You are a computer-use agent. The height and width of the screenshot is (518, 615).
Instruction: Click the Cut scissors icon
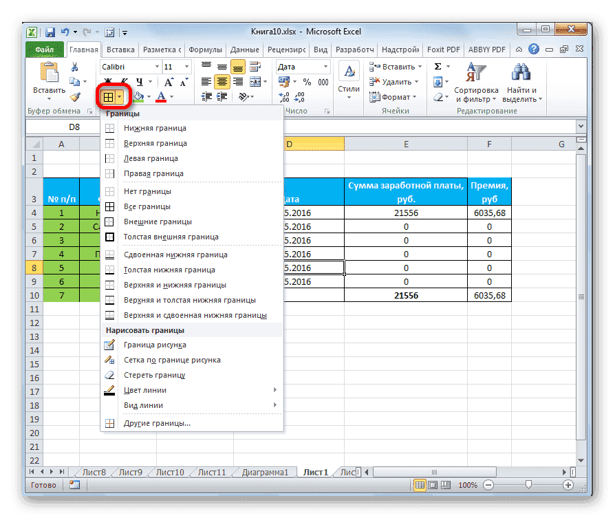coord(74,66)
